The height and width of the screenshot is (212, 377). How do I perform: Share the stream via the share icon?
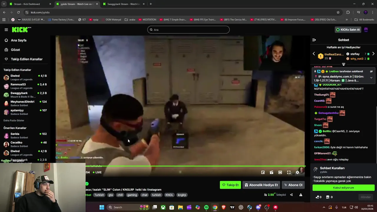coord(291,195)
